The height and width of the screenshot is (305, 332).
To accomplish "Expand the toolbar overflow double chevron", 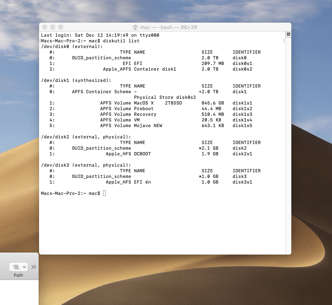I will point(34,267).
